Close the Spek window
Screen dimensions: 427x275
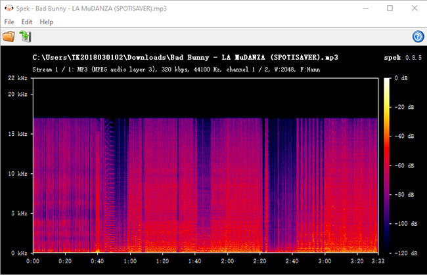pyautogui.click(x=415, y=8)
